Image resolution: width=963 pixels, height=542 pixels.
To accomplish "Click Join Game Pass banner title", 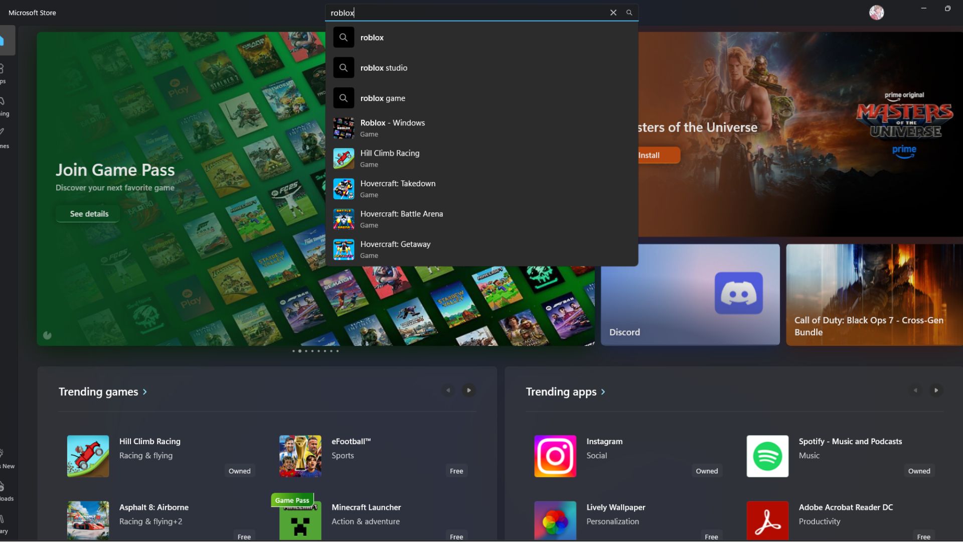I will (x=115, y=170).
